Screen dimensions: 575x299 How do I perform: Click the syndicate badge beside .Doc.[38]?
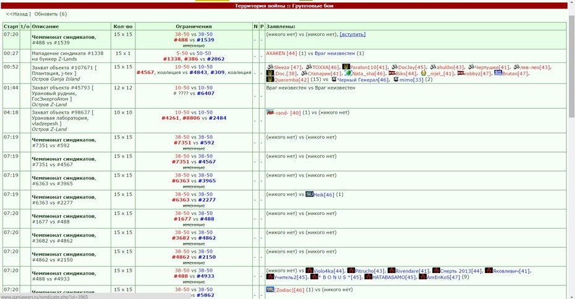tap(270, 74)
